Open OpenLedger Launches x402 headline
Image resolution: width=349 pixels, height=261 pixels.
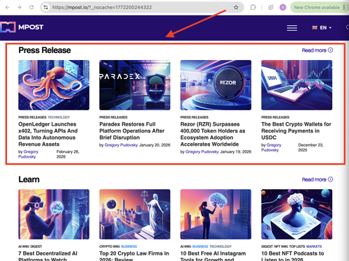(48, 134)
